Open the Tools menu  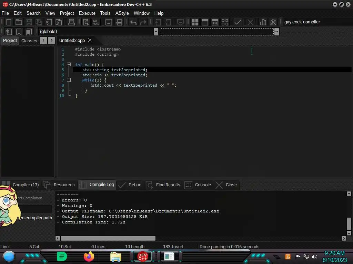(105, 13)
